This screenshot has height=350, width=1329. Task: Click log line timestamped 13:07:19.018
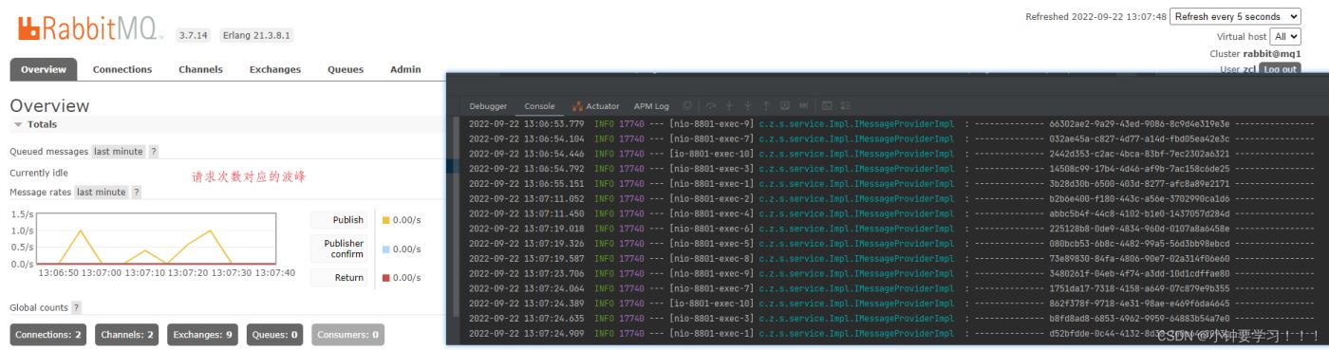click(892, 229)
